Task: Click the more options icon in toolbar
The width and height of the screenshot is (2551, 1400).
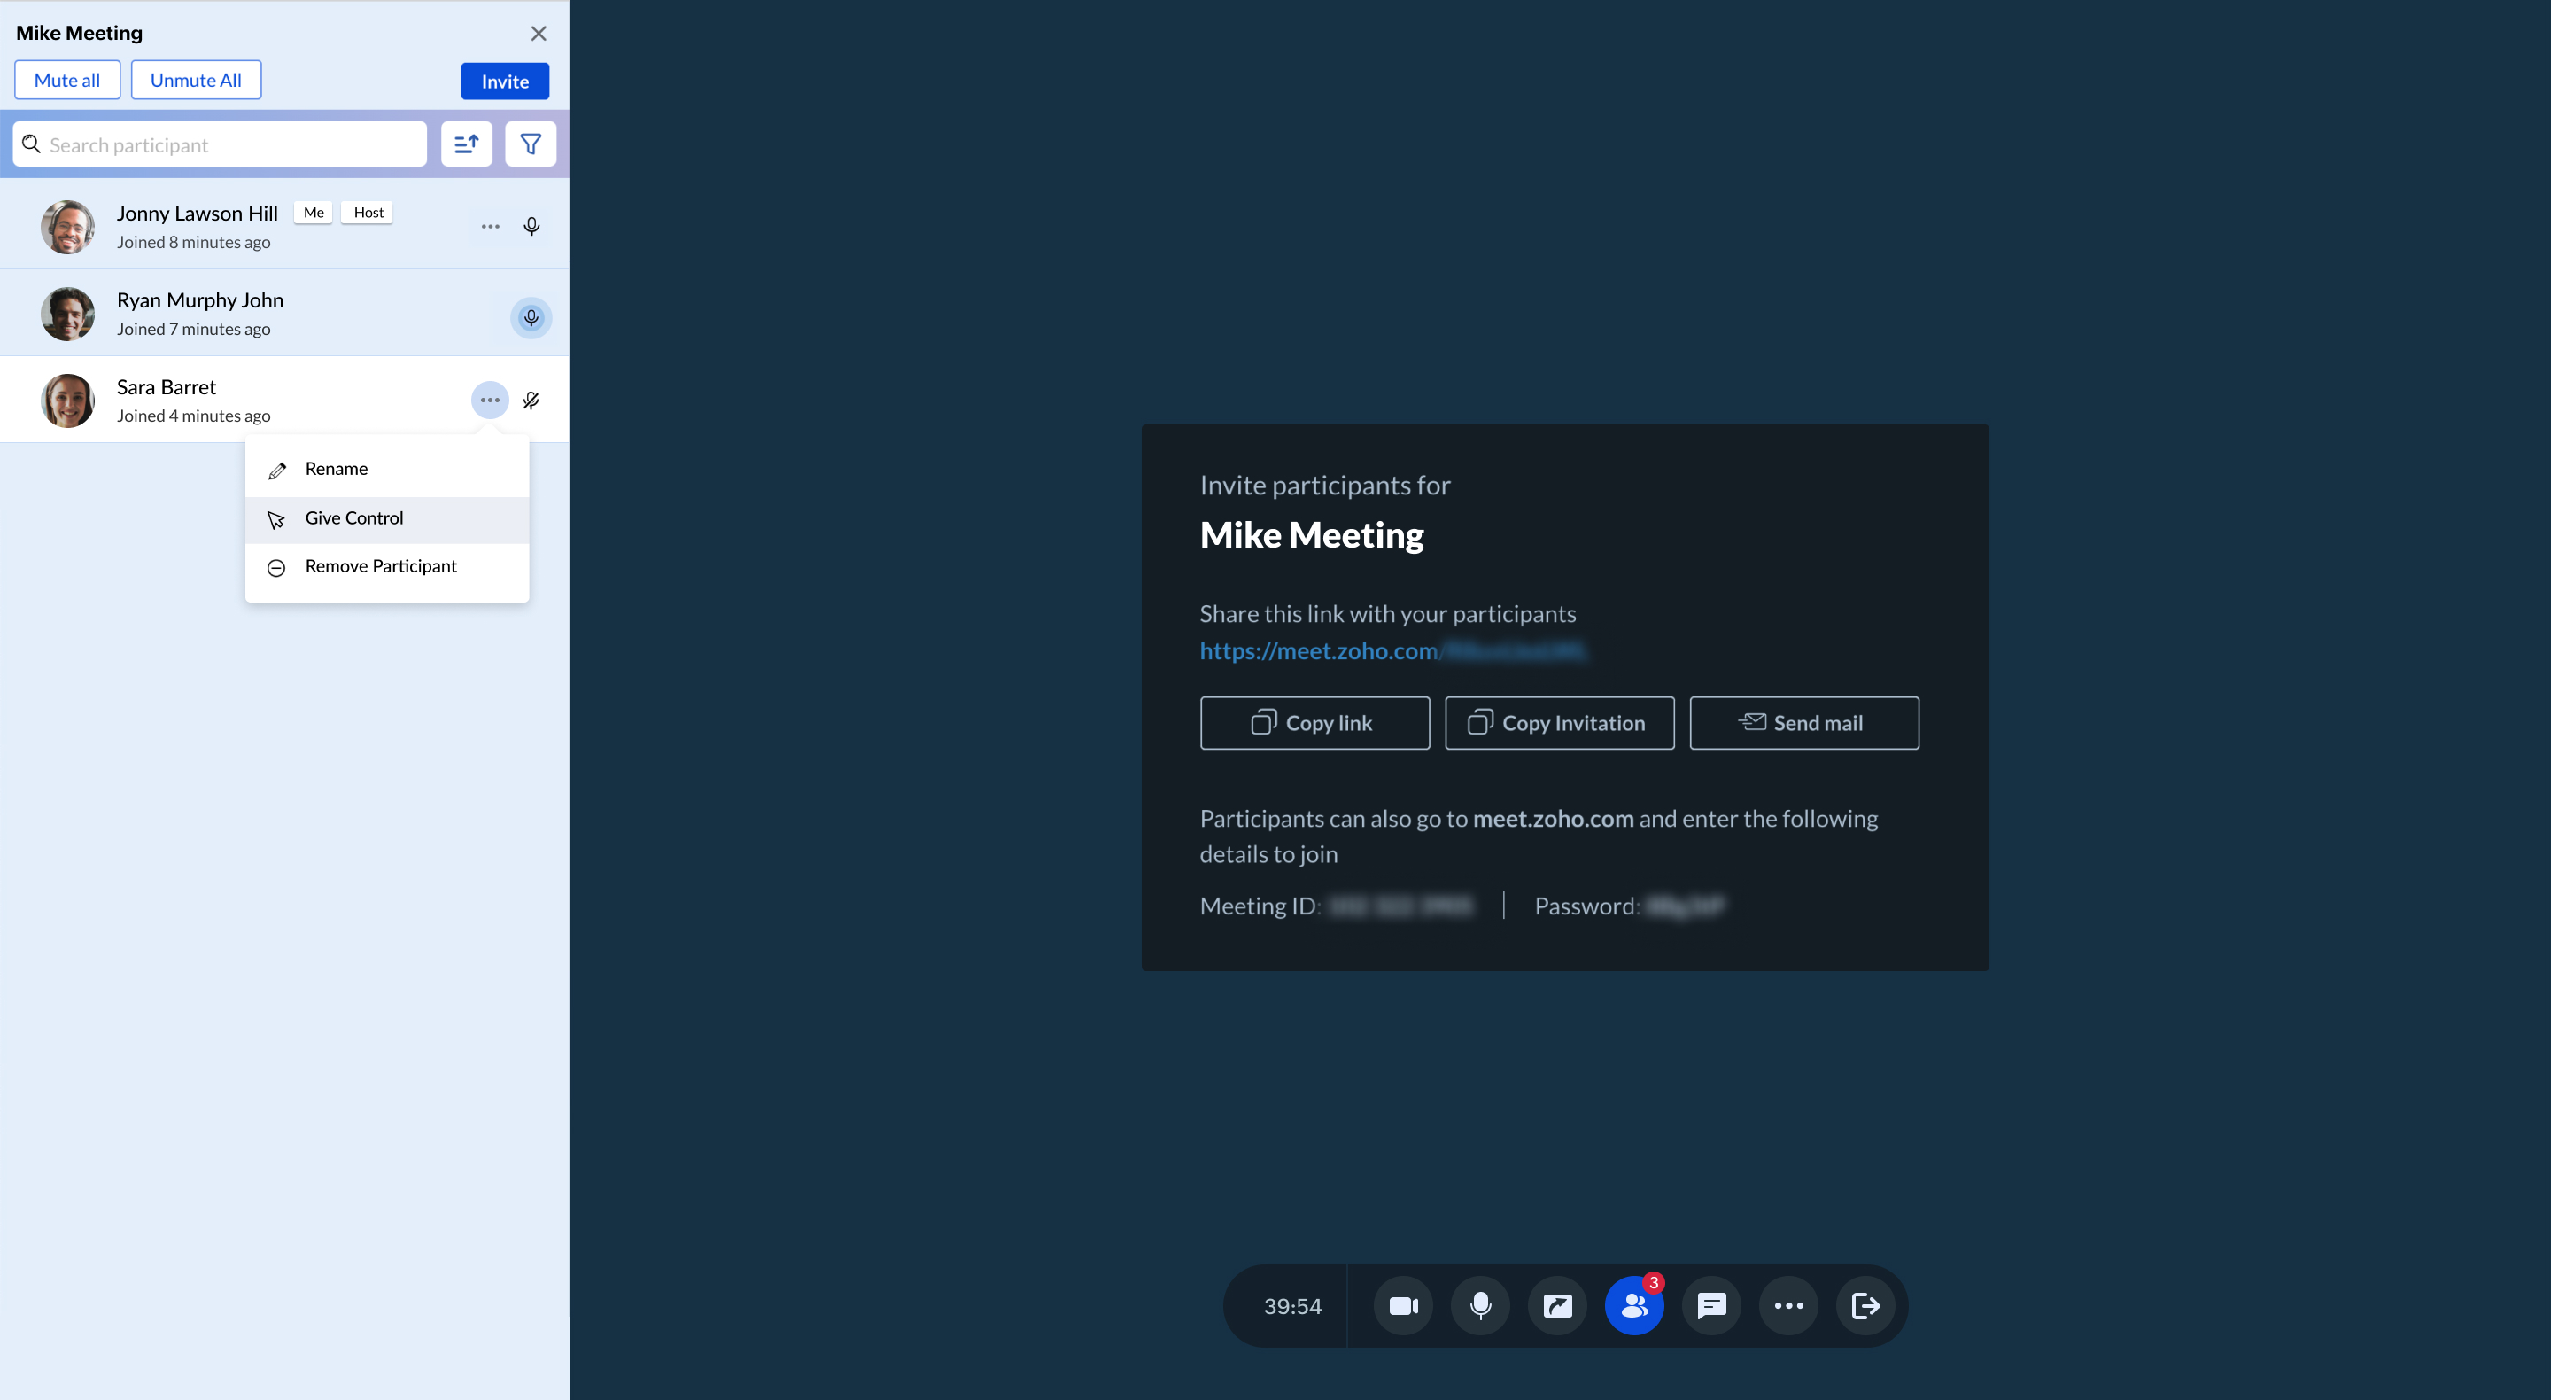Action: coord(1788,1305)
